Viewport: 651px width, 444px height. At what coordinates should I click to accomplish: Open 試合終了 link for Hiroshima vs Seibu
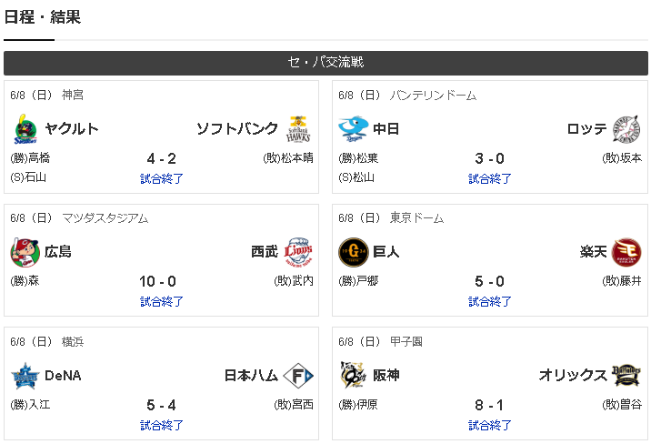(x=162, y=301)
